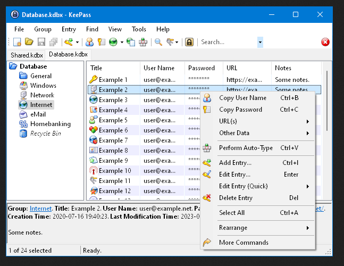The width and height of the screenshot is (344, 266).
Task: Sort by the URL column header
Action: pyautogui.click(x=247, y=68)
